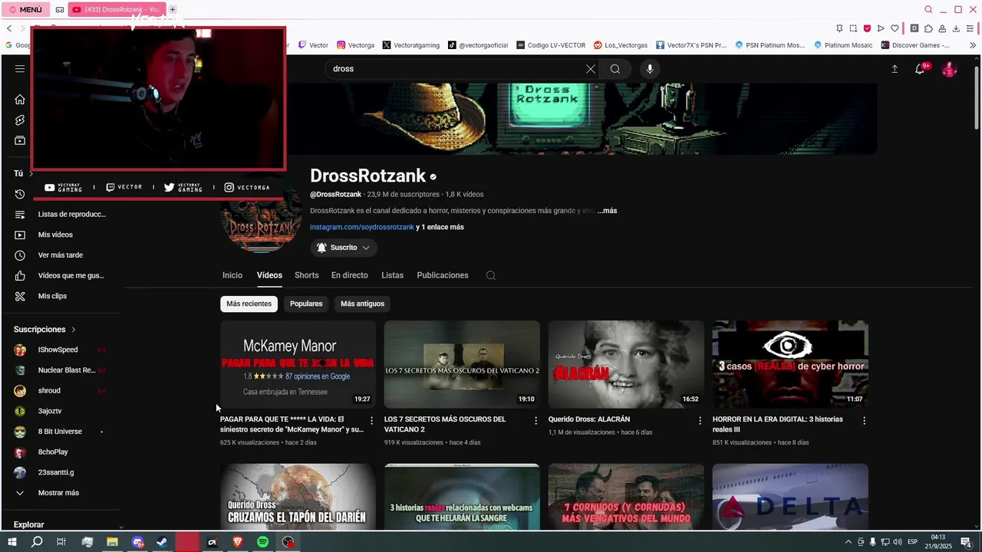
Task: Open the Suscrito subscription dropdown
Action: (344, 248)
